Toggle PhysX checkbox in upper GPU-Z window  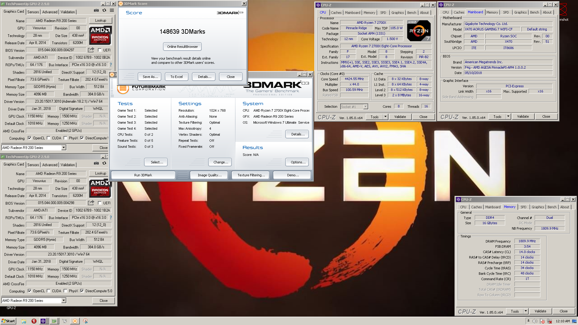[65, 138]
